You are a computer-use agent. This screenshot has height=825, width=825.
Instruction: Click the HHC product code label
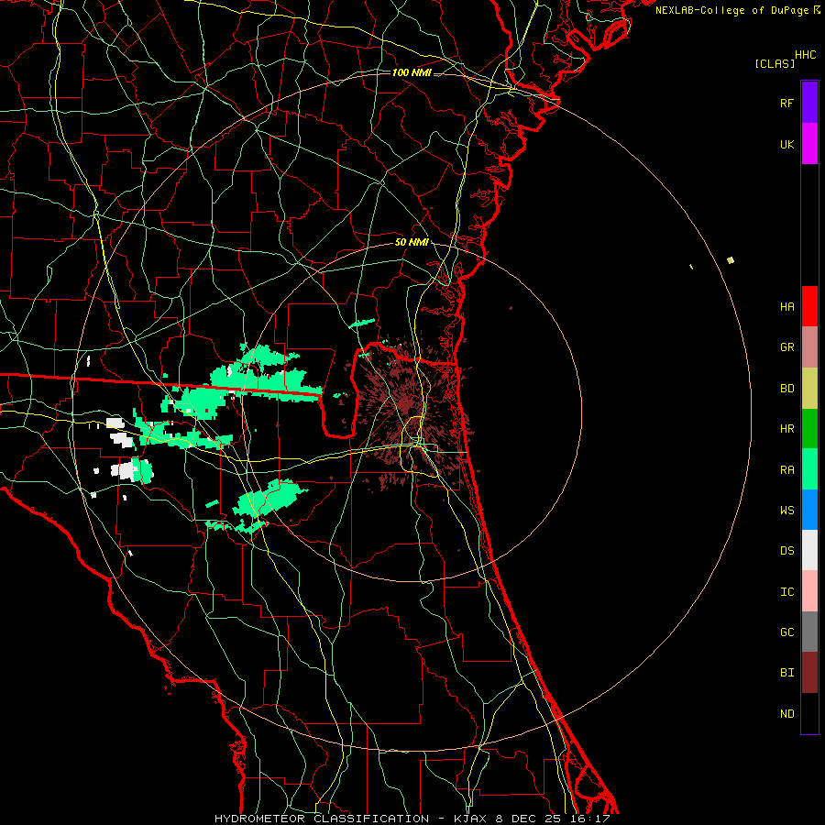[x=805, y=55]
